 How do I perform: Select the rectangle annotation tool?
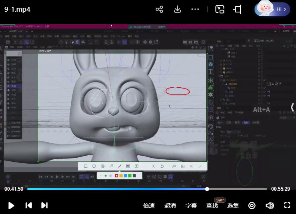86,166
